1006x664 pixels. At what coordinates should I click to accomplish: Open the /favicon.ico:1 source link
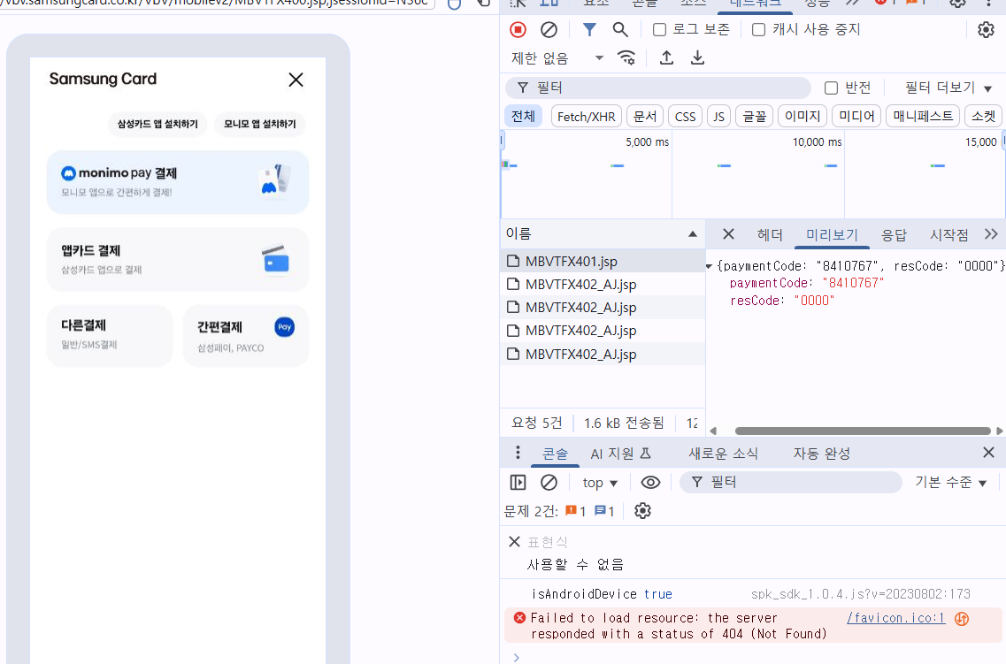point(895,618)
